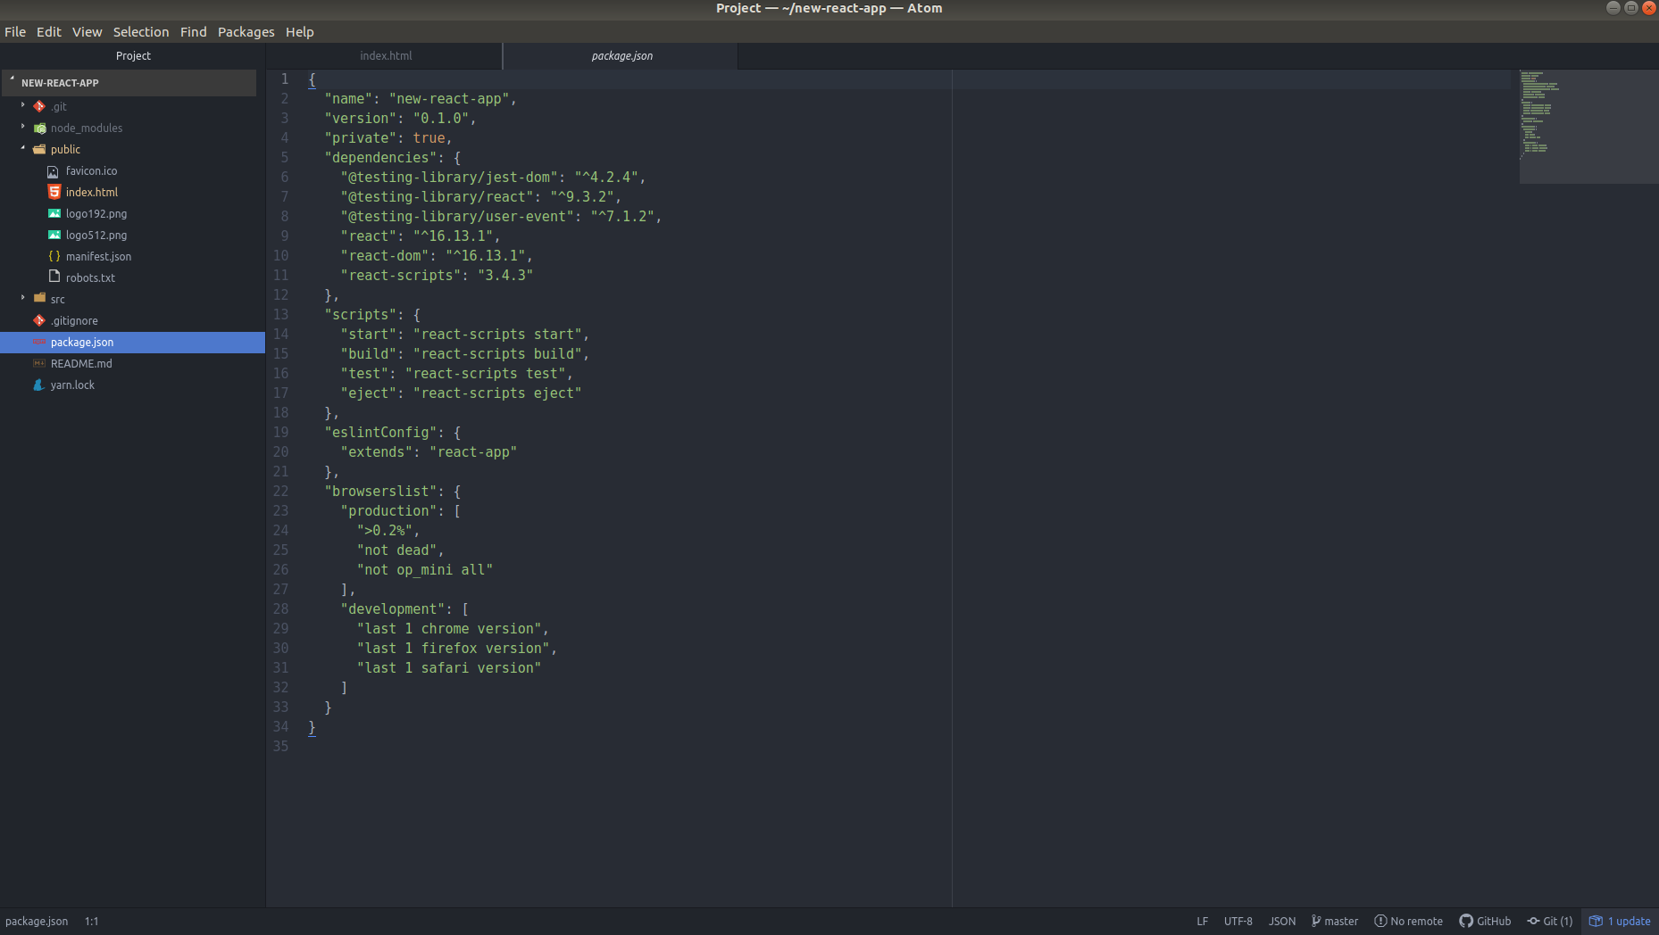Open README.md from the tree
The image size is (1659, 935).
[81, 363]
